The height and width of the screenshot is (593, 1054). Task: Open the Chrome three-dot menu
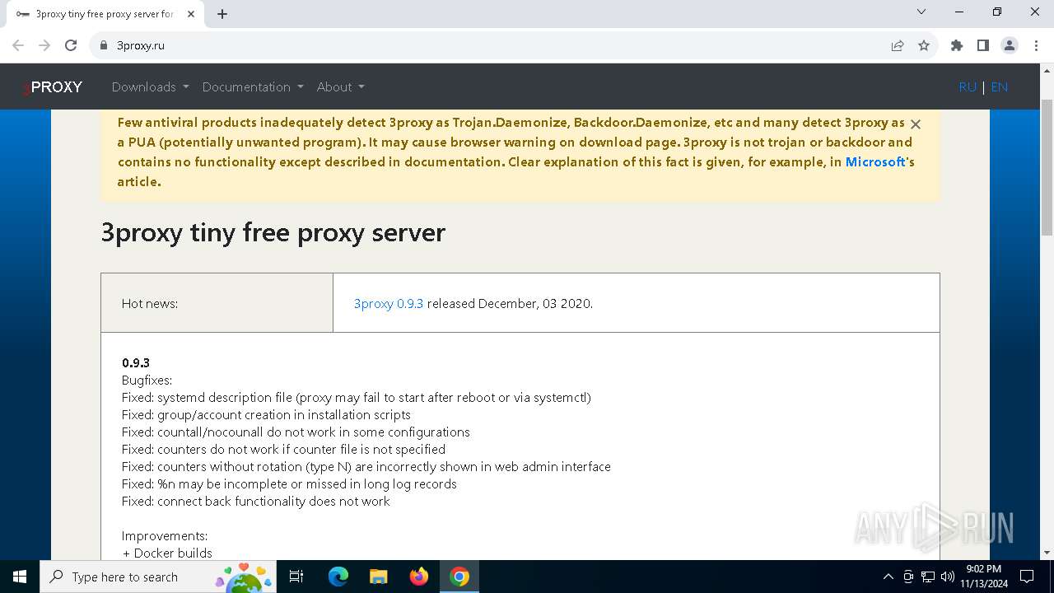click(x=1035, y=45)
